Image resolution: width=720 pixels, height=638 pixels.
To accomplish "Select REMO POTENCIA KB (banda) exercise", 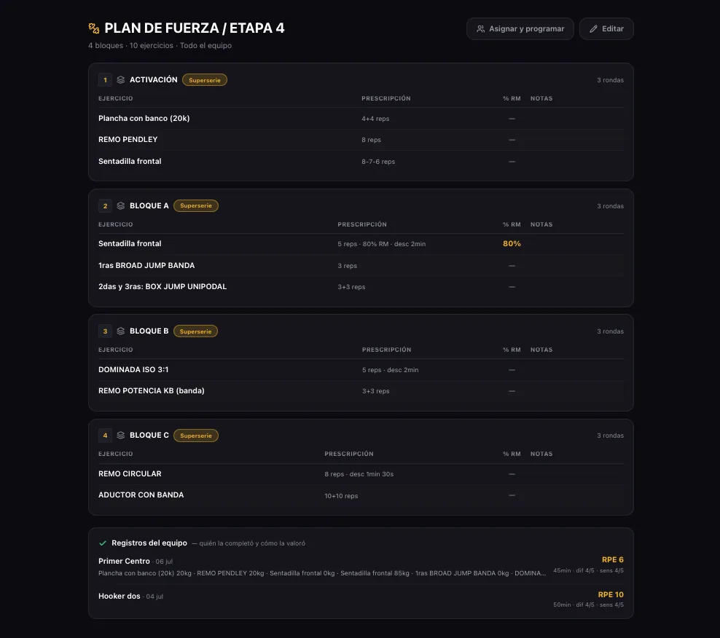I will 151,390.
